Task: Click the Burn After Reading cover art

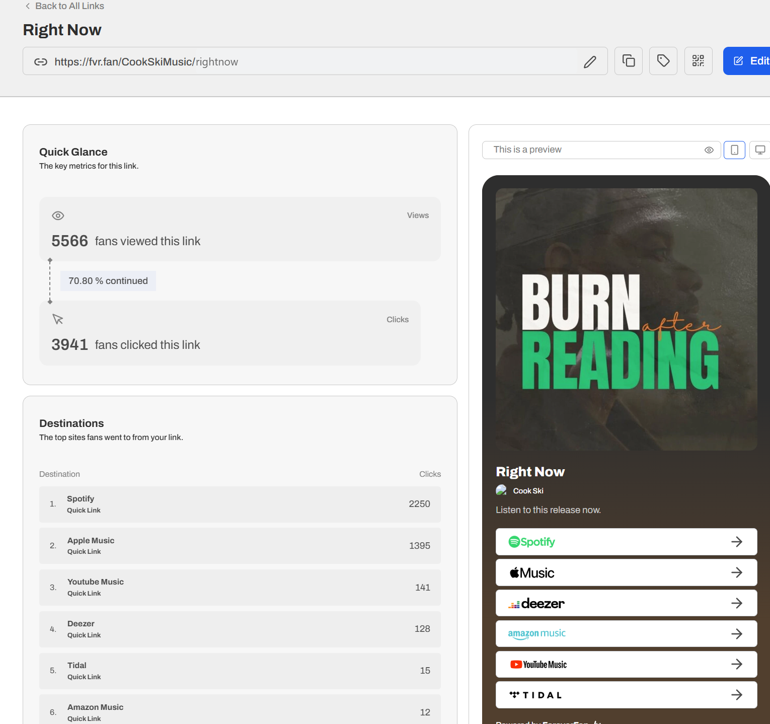Action: pos(626,319)
